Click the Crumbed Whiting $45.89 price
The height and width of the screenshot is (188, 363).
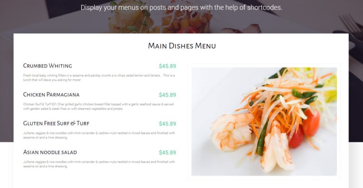tap(167, 66)
